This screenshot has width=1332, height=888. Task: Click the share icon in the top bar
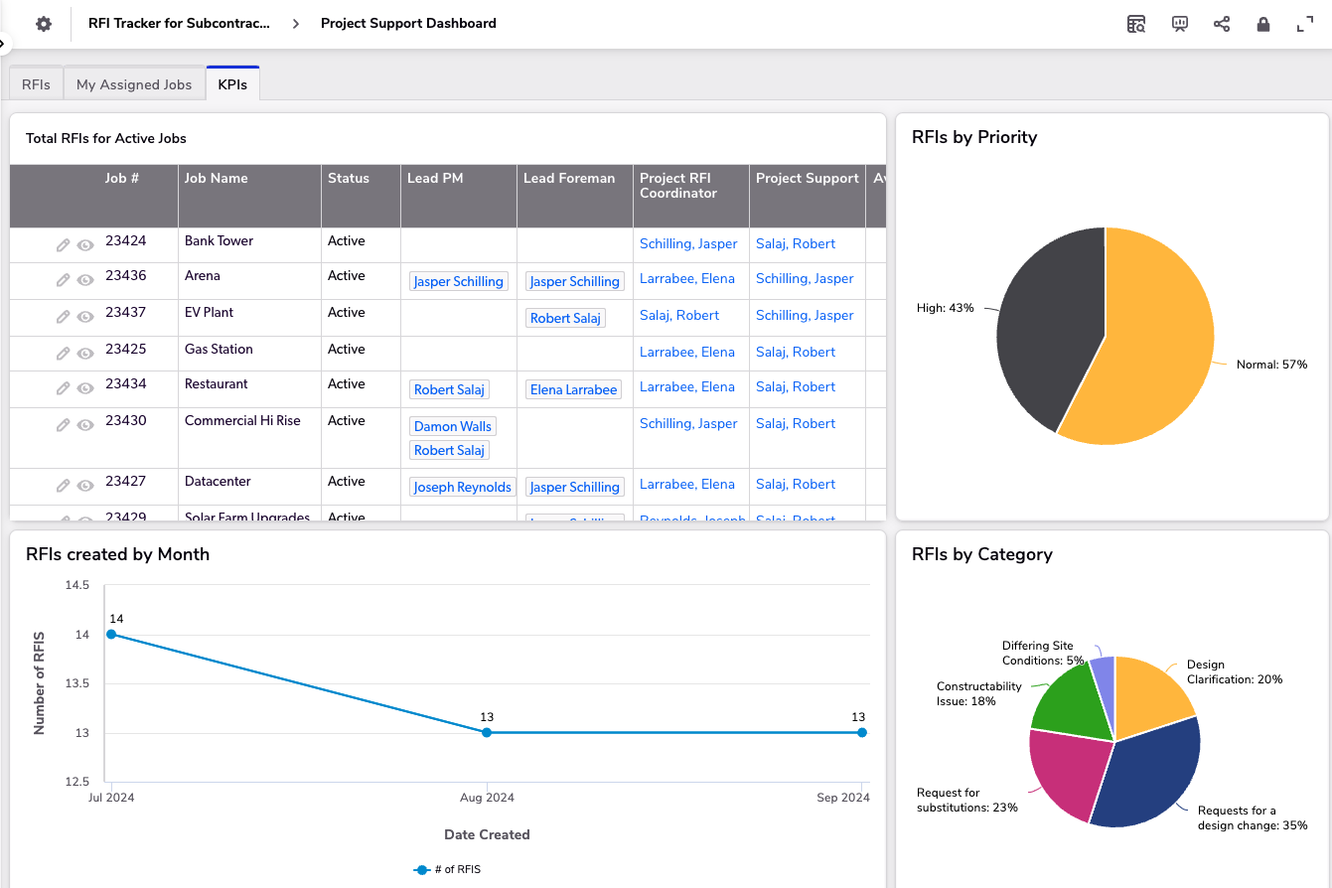(x=1222, y=23)
